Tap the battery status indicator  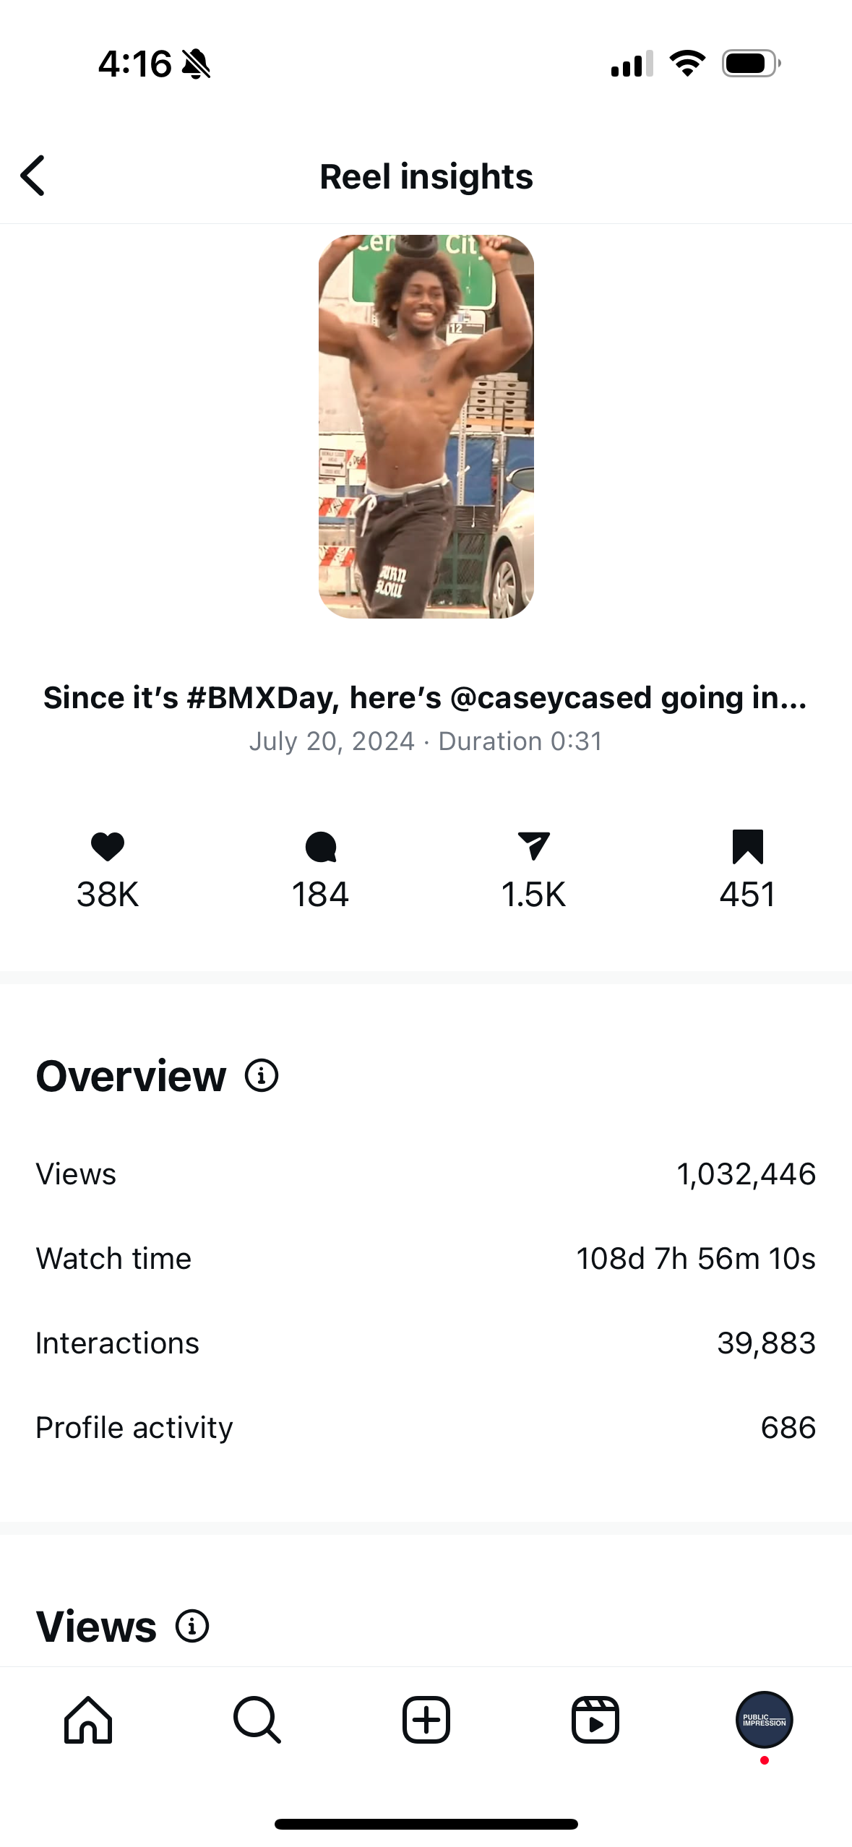point(751,64)
